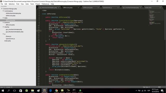Collapse the Data folder
Screen dimensions: 166x93
pyautogui.click(x=3, y=18)
